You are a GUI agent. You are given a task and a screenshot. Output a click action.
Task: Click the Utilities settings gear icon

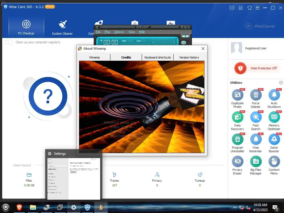pos(281,83)
